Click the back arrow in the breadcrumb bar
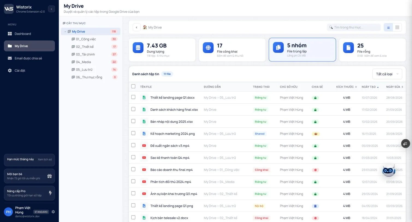Screen dimensions: 412x222 point(137,27)
